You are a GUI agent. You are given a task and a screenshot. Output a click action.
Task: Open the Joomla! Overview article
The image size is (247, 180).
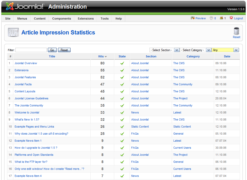click(x=26, y=63)
